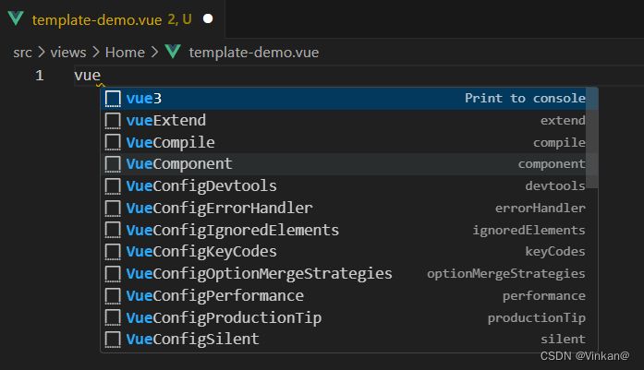The image size is (644, 370).
Task: Open the Home breadcrumb segment
Action: click(125, 53)
